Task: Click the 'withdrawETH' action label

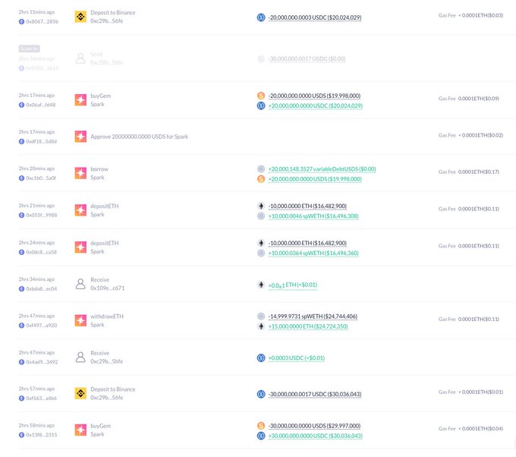Action: pyautogui.click(x=107, y=317)
